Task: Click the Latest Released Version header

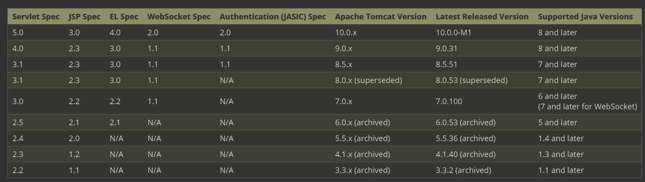Action: [482, 17]
